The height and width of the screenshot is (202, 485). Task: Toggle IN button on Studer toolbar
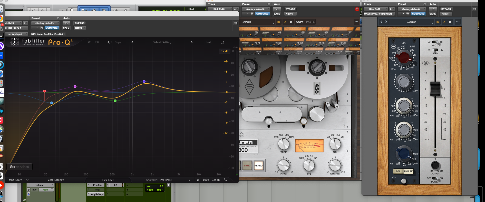point(279,22)
